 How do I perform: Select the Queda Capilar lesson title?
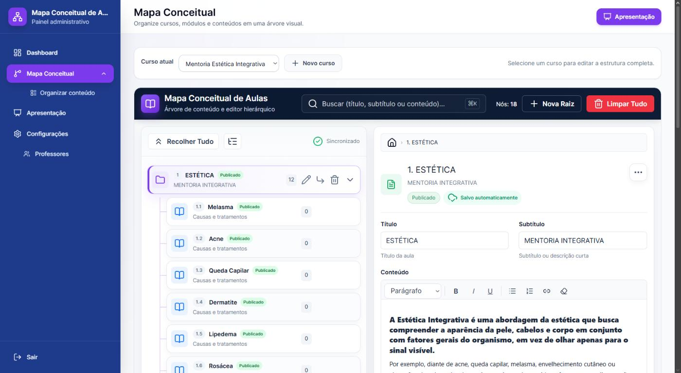pos(229,270)
